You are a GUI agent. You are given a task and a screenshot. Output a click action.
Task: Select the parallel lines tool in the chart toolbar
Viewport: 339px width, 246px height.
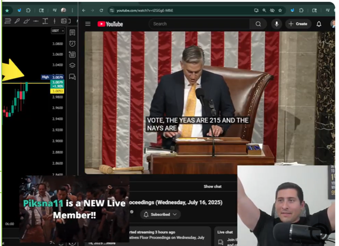[x=8, y=21]
